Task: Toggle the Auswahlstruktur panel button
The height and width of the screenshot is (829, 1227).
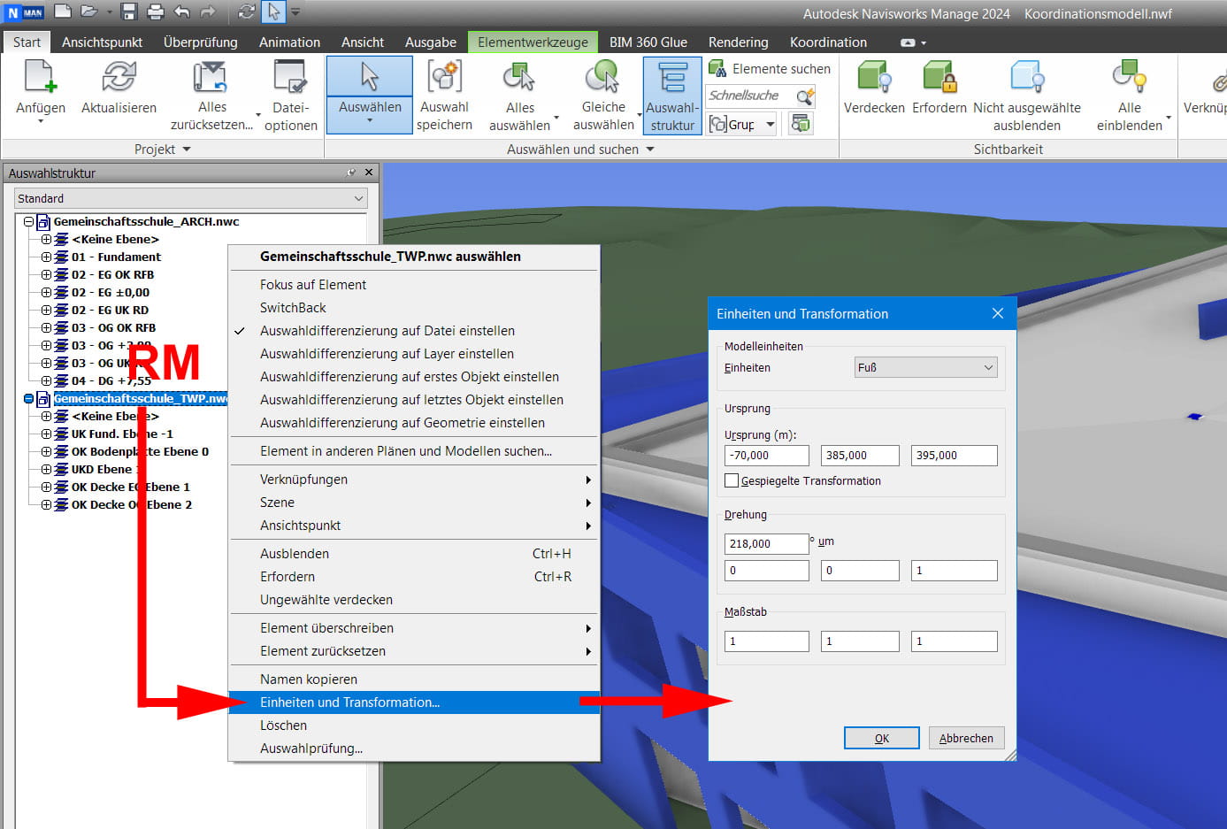Action: point(672,96)
